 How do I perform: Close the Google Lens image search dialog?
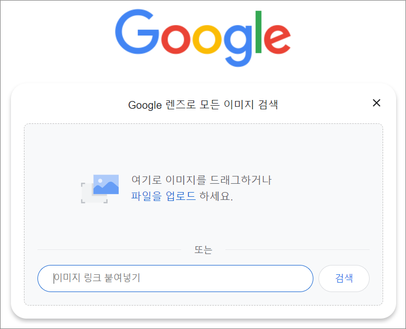[376, 103]
